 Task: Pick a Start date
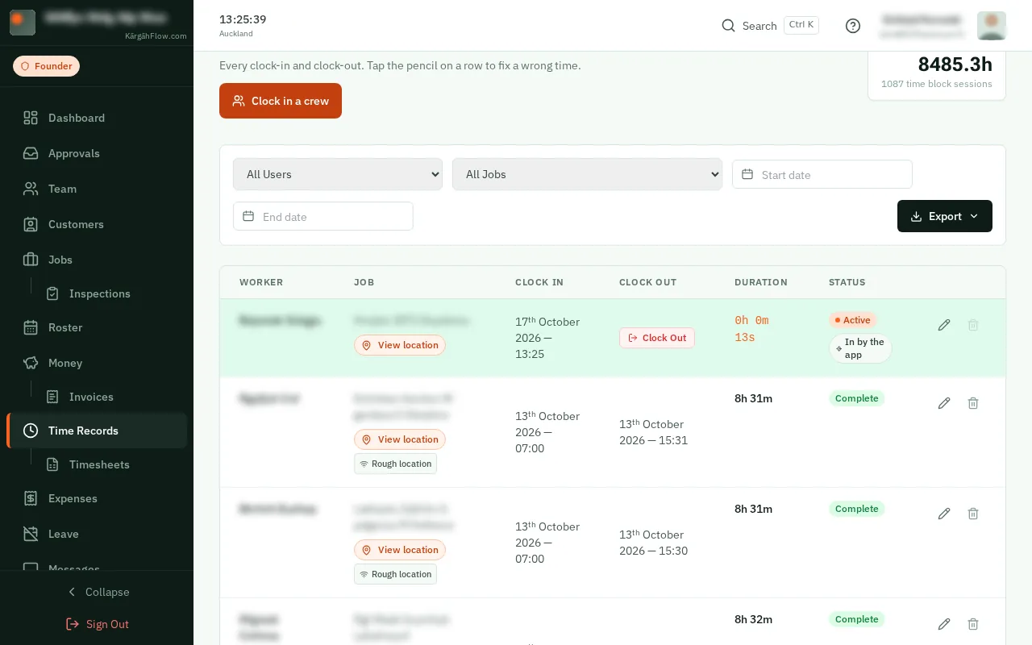click(x=822, y=174)
